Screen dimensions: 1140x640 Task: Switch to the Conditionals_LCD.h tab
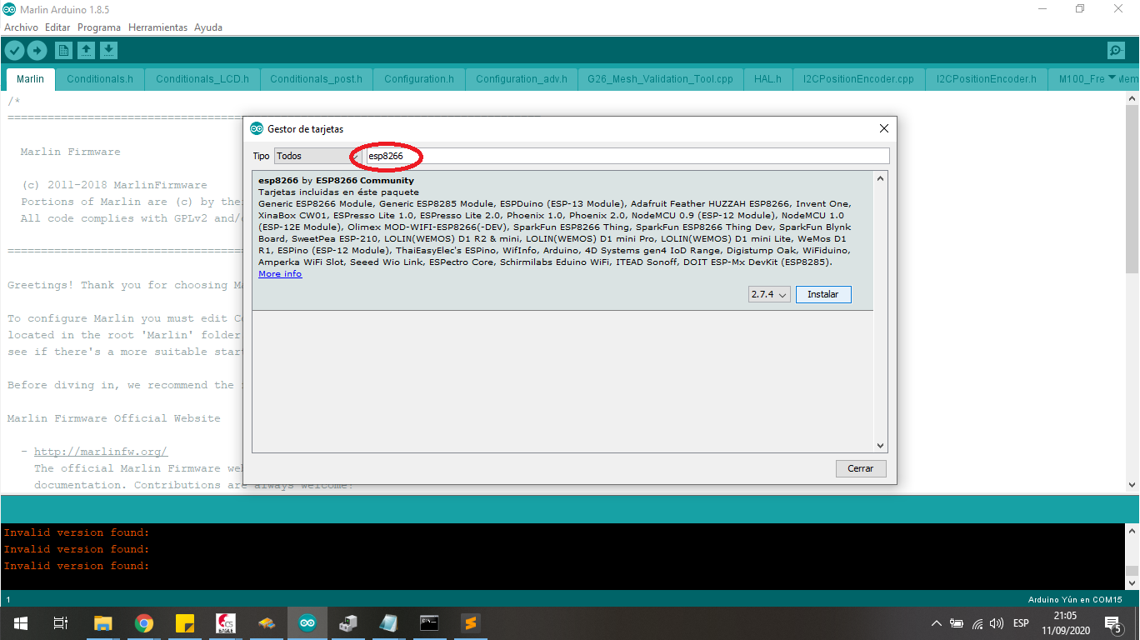202,79
